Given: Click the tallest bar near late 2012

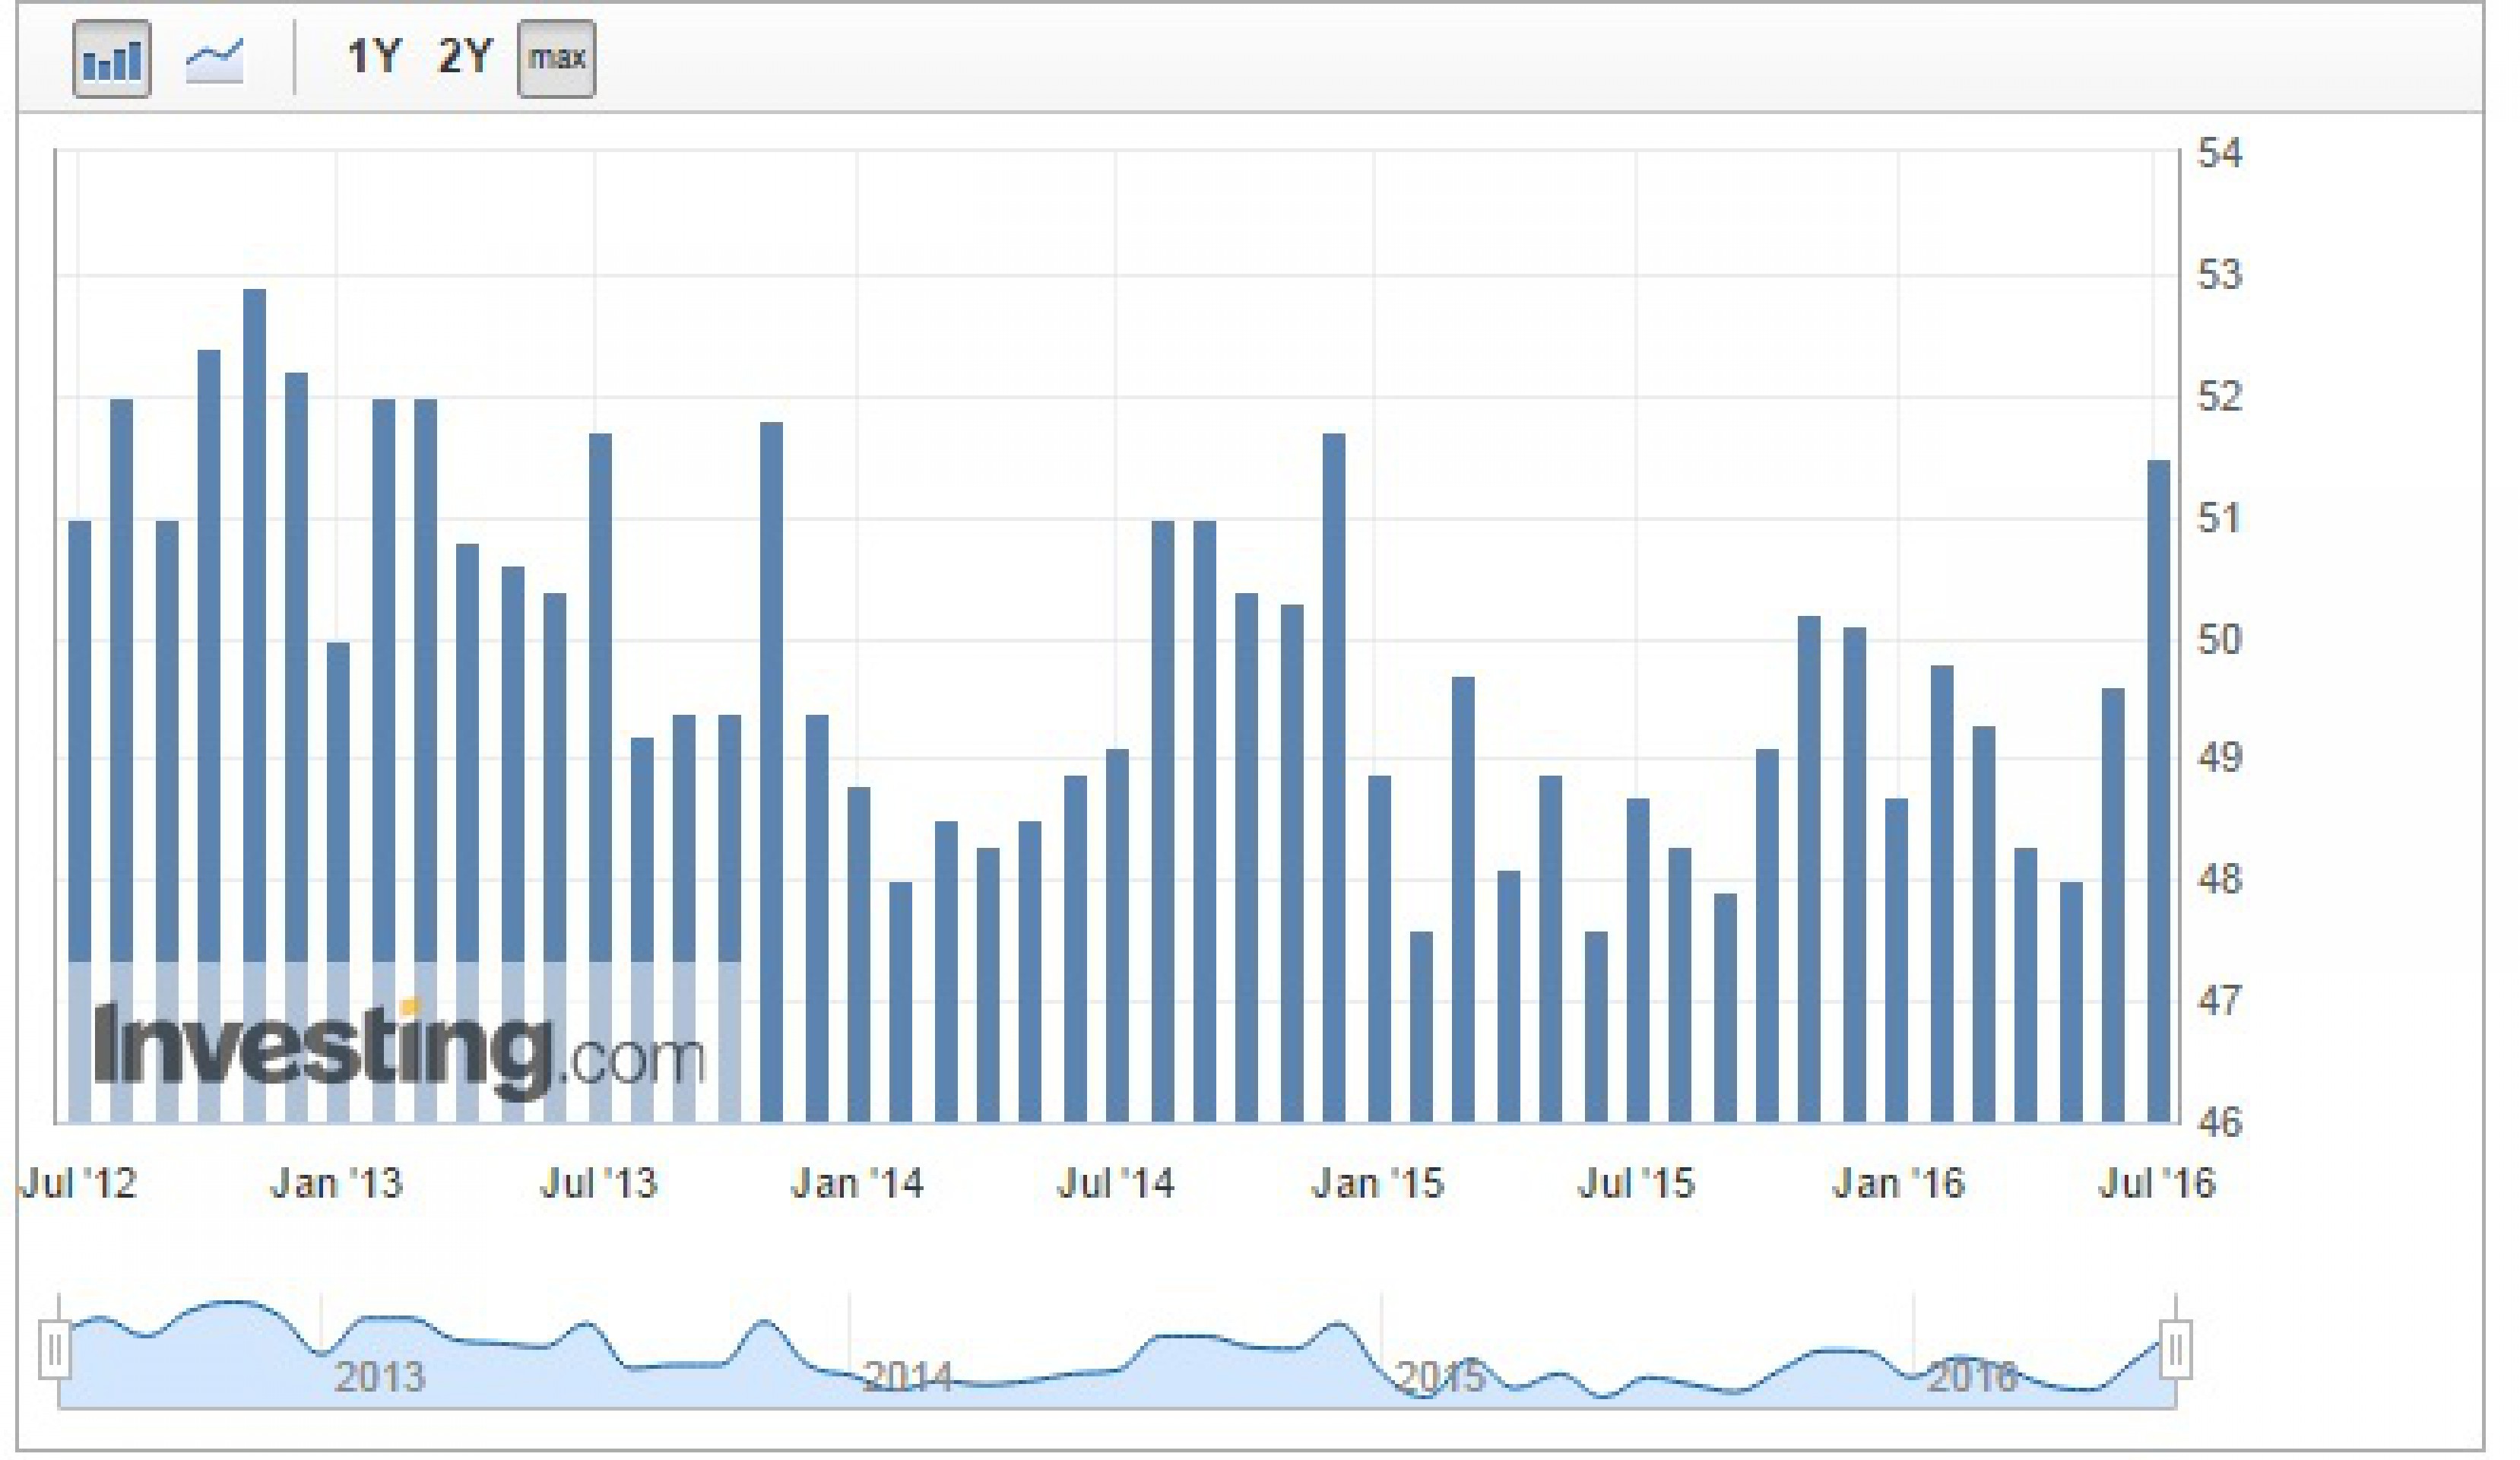Looking at the screenshot, I should tap(255, 700).
